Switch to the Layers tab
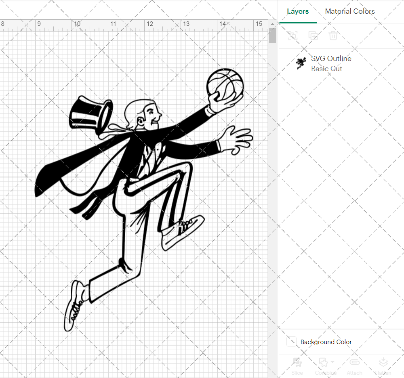 (298, 11)
